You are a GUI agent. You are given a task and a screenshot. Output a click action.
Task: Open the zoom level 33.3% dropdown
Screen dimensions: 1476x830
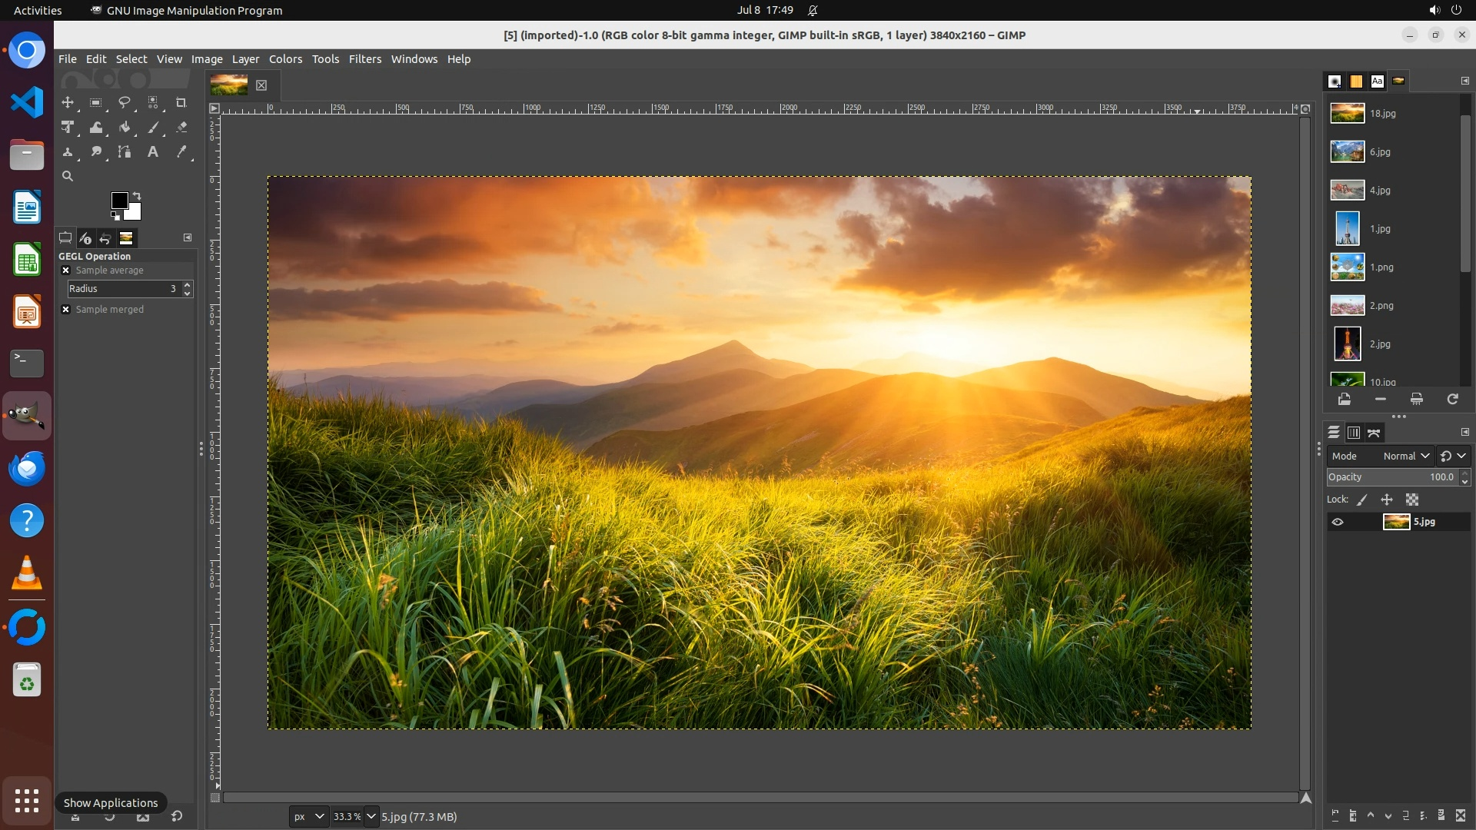coord(371,816)
